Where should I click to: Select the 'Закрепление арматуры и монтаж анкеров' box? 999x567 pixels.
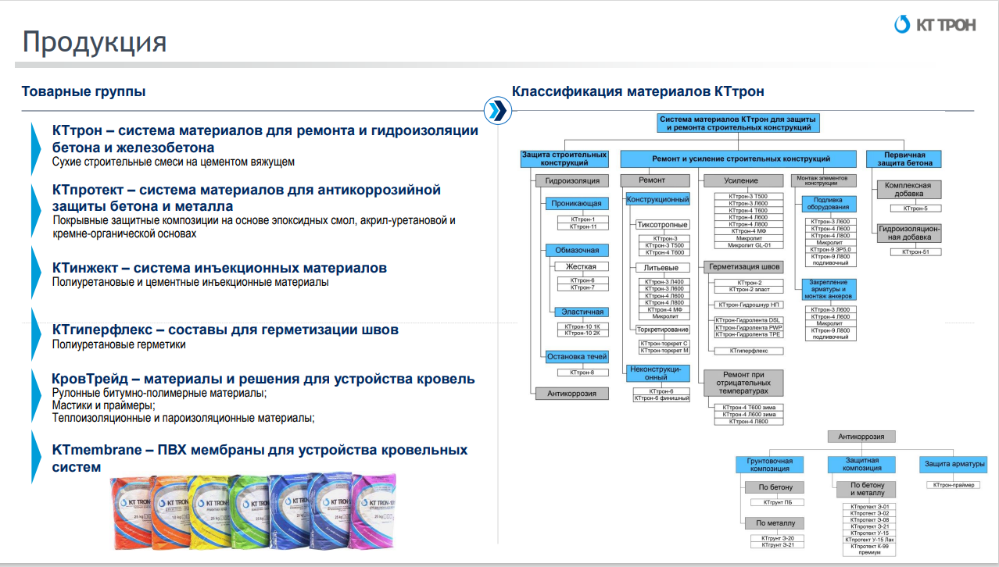click(x=829, y=290)
